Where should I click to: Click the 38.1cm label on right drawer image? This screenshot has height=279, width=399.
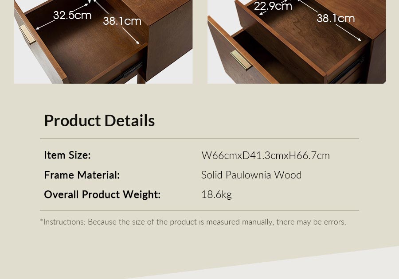[336, 18]
